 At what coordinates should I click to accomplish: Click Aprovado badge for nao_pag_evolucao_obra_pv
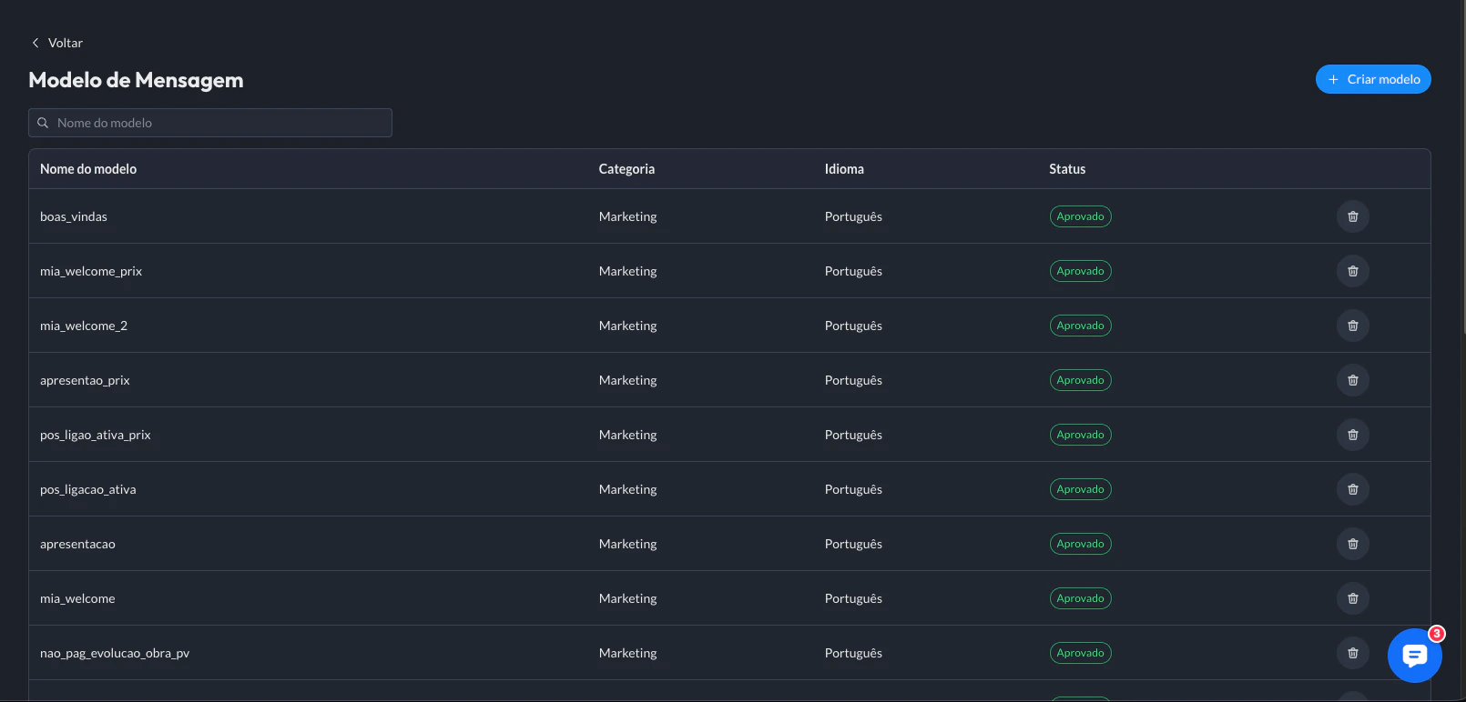pyautogui.click(x=1080, y=653)
